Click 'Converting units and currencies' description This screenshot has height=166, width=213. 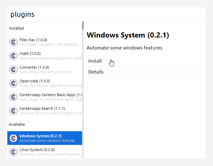click(x=45, y=72)
